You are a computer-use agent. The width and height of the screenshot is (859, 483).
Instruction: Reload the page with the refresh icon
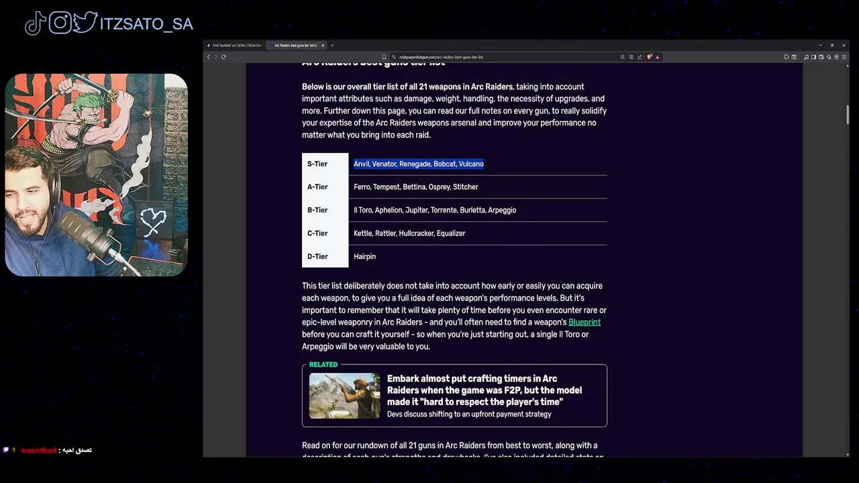(x=223, y=57)
